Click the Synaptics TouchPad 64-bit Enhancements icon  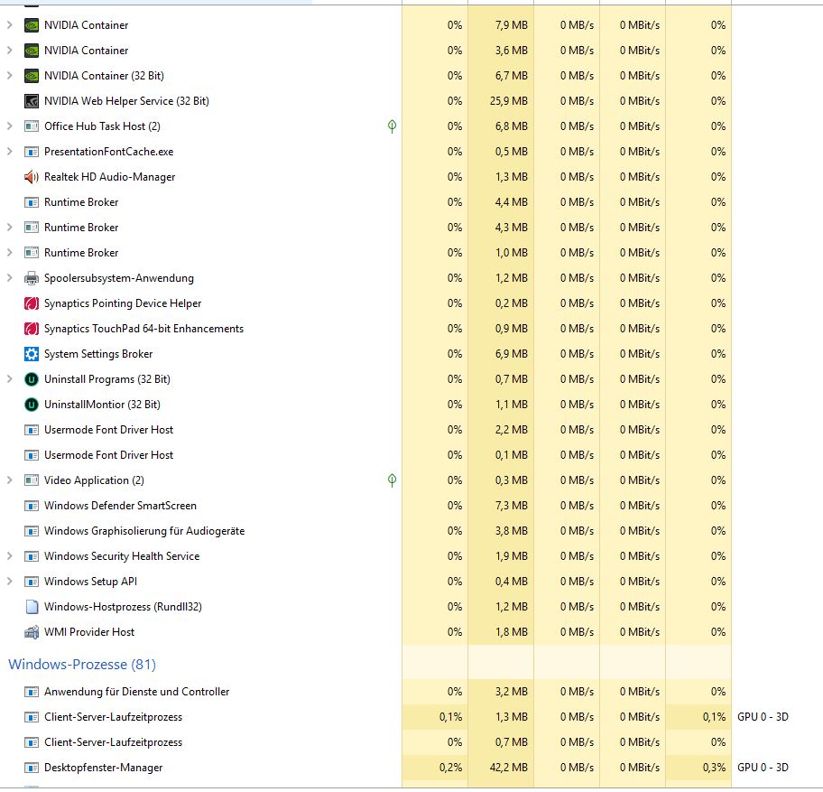click(x=32, y=329)
